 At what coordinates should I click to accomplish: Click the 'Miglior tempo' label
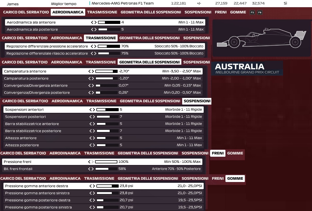(64, 4)
